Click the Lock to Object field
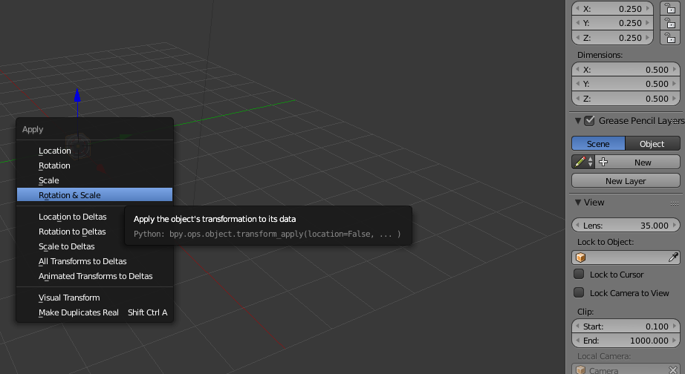The height and width of the screenshot is (374, 685). (x=626, y=257)
